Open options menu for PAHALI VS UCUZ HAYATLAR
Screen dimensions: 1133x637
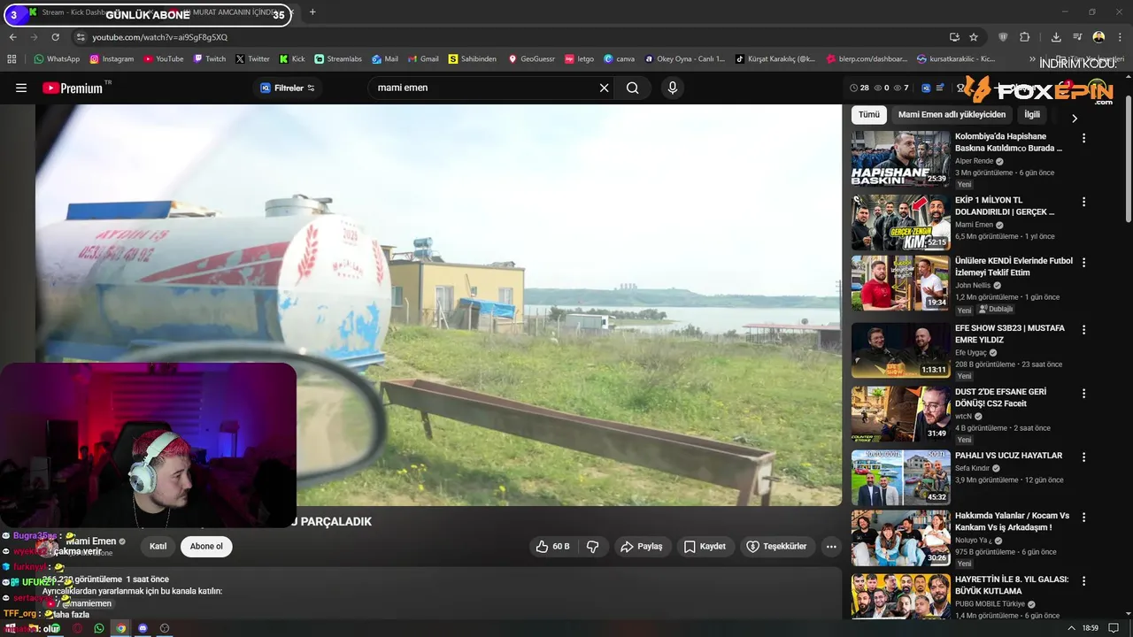pos(1083,457)
